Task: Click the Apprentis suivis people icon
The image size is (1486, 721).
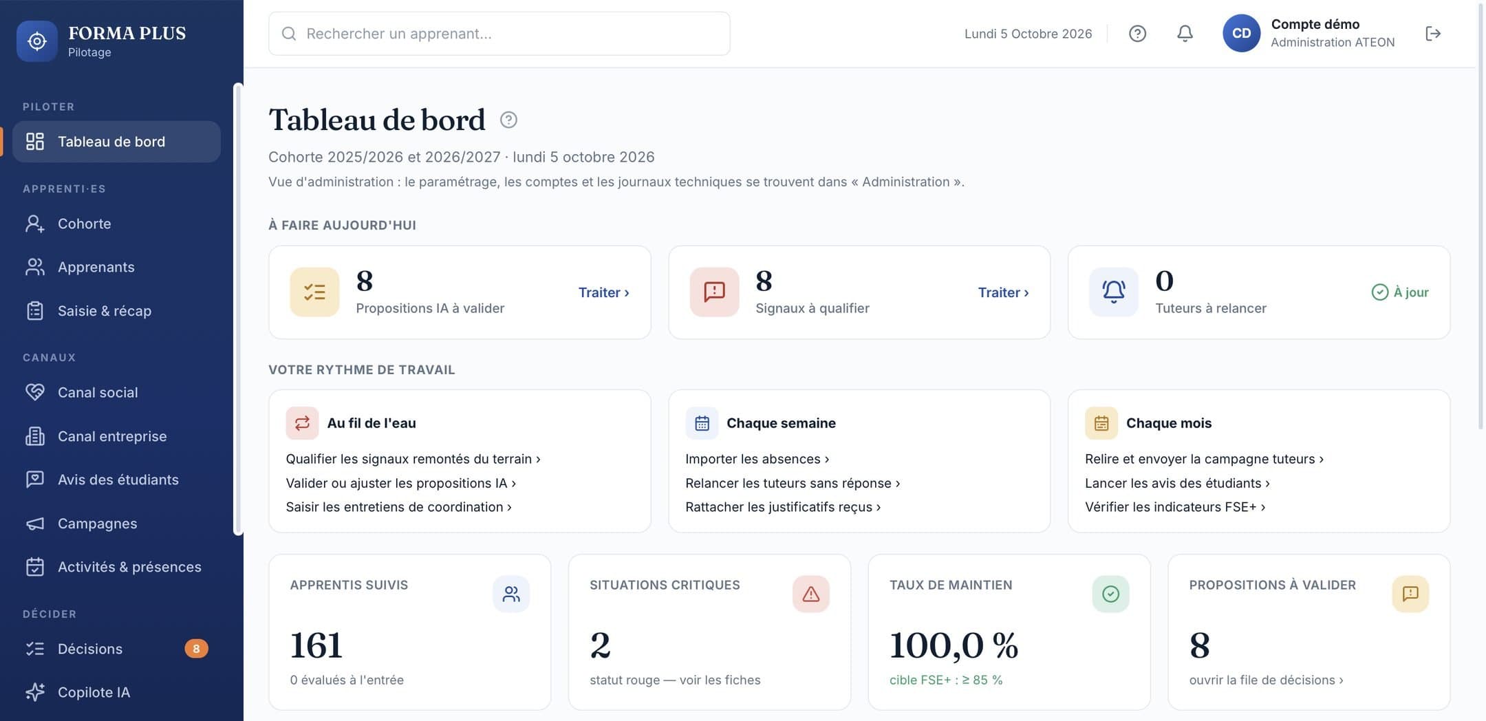Action: [511, 594]
